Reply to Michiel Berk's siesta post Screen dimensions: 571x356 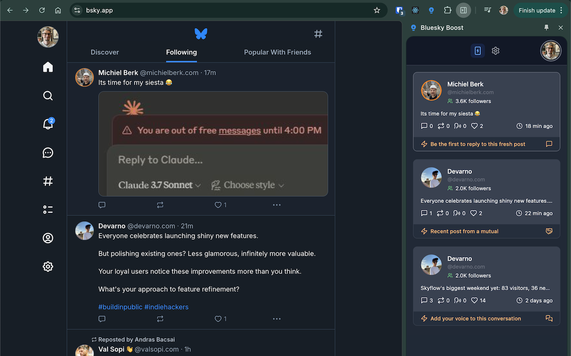pyautogui.click(x=102, y=205)
